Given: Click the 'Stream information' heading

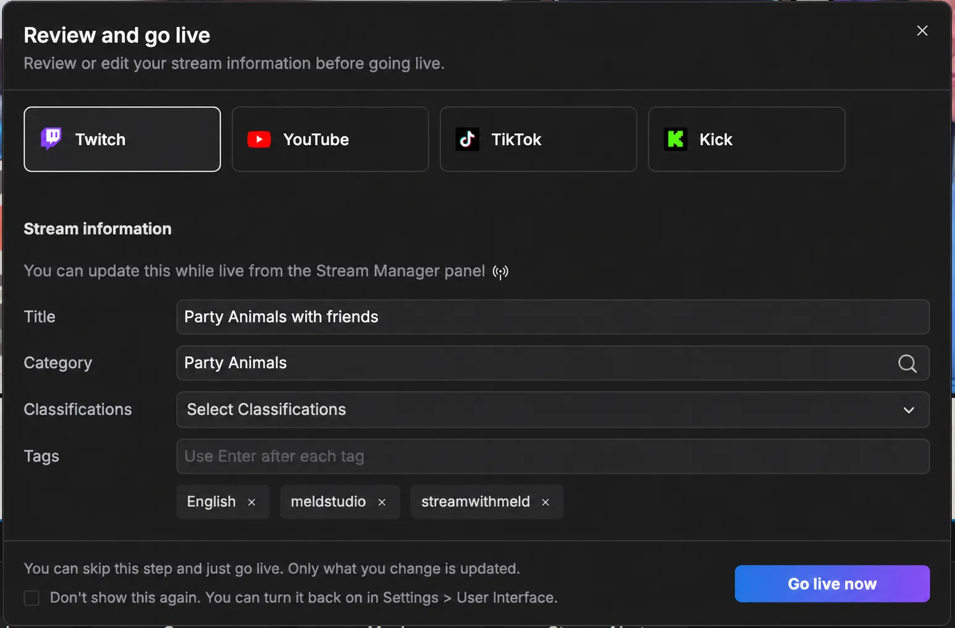Looking at the screenshot, I should [x=98, y=228].
